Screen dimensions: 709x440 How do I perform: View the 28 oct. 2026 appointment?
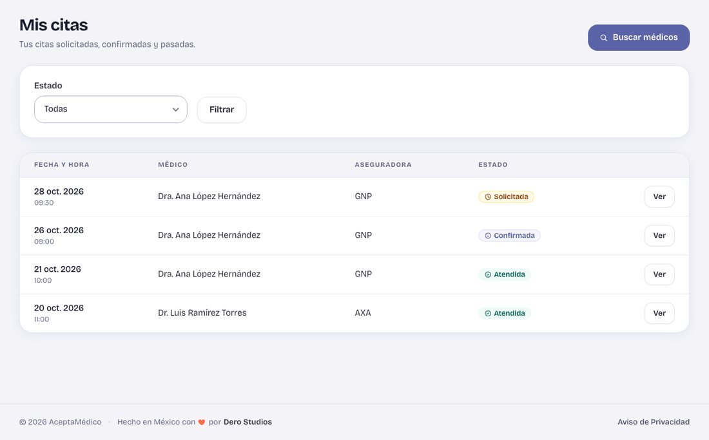[x=659, y=196]
